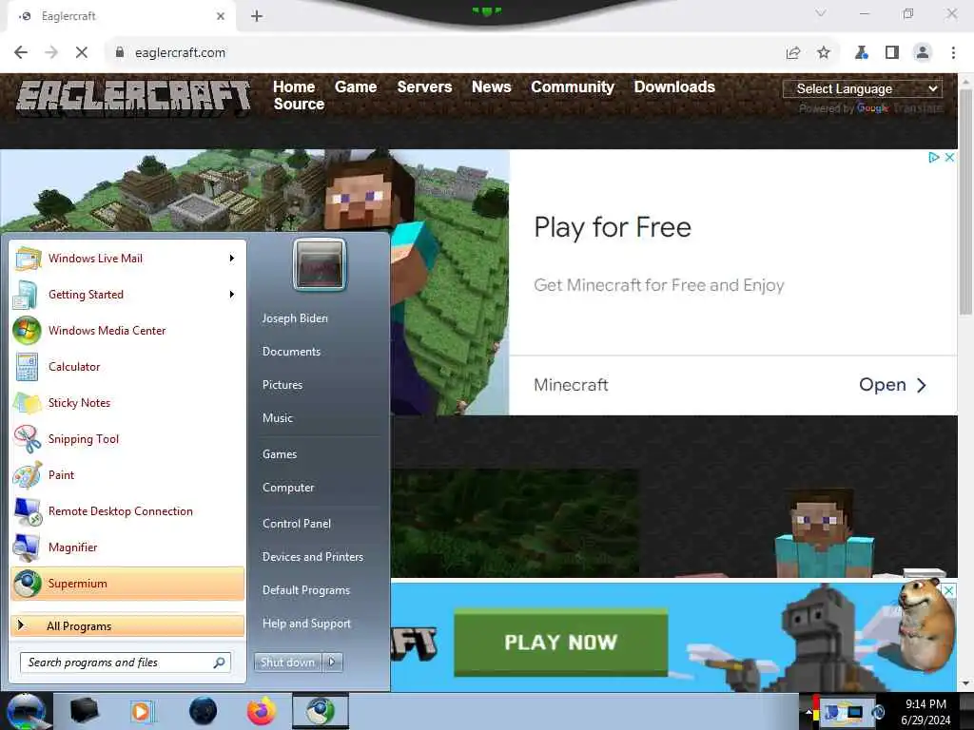Click the user account picture
This screenshot has height=730, width=974.
(320, 264)
